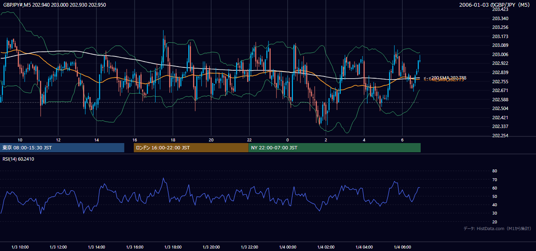The height and width of the screenshot is (251, 536).
Task: Click price axis label 202.755
Action: (500, 81)
